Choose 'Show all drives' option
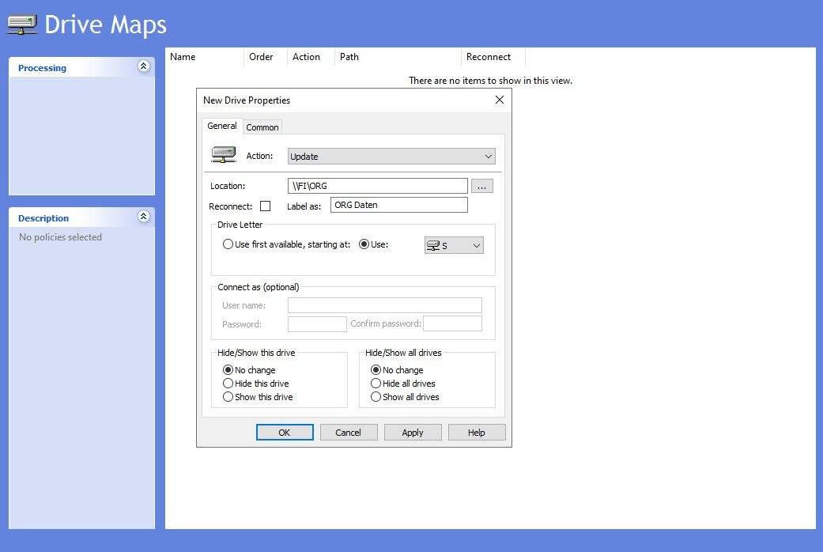This screenshot has width=823, height=552. click(x=376, y=397)
